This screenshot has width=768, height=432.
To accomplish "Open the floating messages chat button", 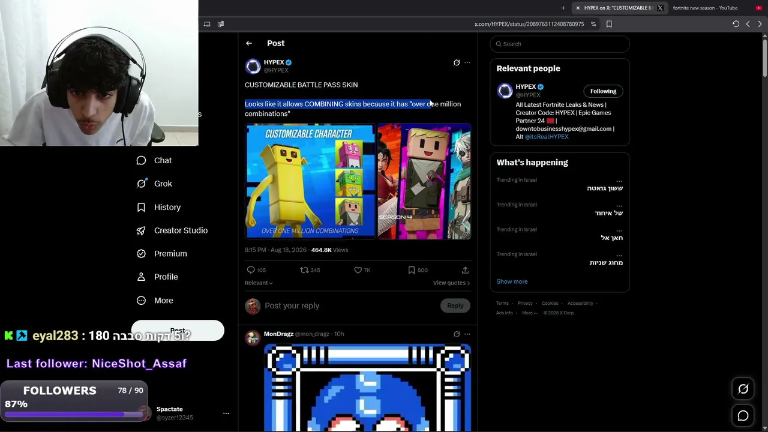I will pyautogui.click(x=743, y=416).
